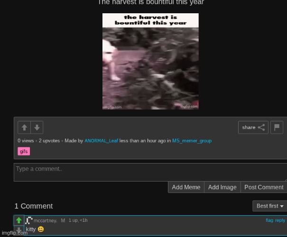Visit the MS_memer_group stream link

click(192, 141)
